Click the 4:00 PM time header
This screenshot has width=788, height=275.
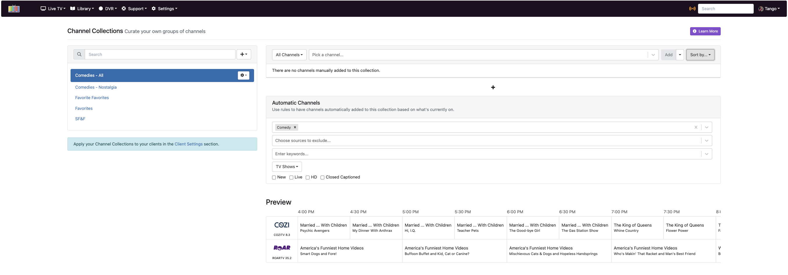(306, 212)
